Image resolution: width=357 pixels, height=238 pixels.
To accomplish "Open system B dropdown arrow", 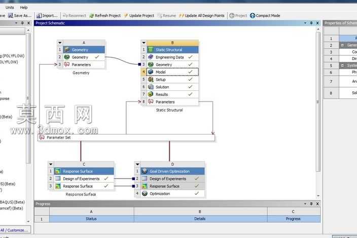I will click(144, 43).
